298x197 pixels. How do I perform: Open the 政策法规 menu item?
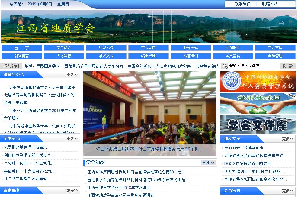[x=191, y=48]
